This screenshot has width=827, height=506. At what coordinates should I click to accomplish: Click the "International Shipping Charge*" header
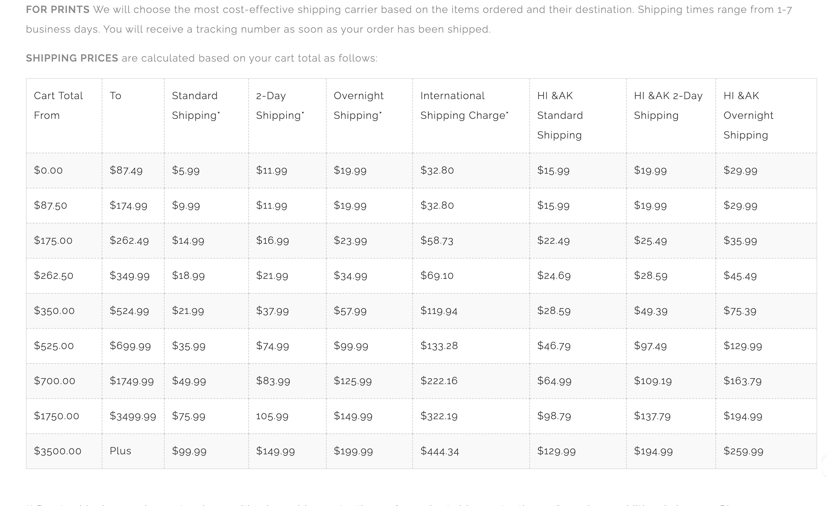click(x=471, y=116)
